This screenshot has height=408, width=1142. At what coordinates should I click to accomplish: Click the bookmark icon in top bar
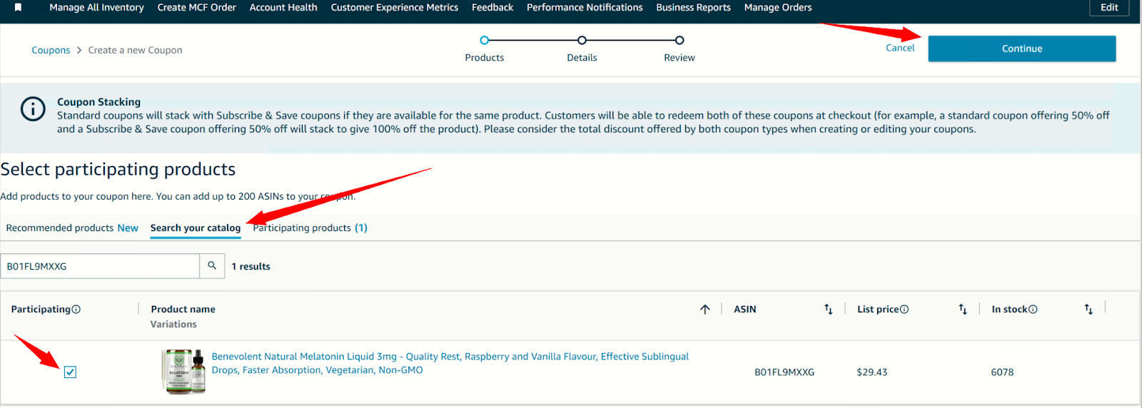[x=18, y=8]
